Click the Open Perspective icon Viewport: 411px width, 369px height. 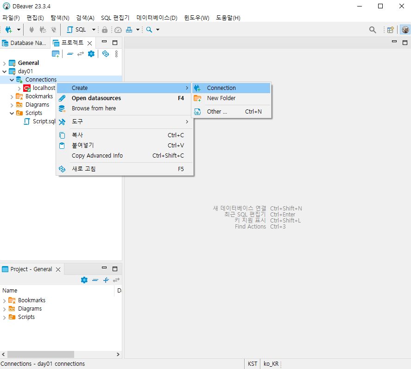pyautogui.click(x=391, y=30)
